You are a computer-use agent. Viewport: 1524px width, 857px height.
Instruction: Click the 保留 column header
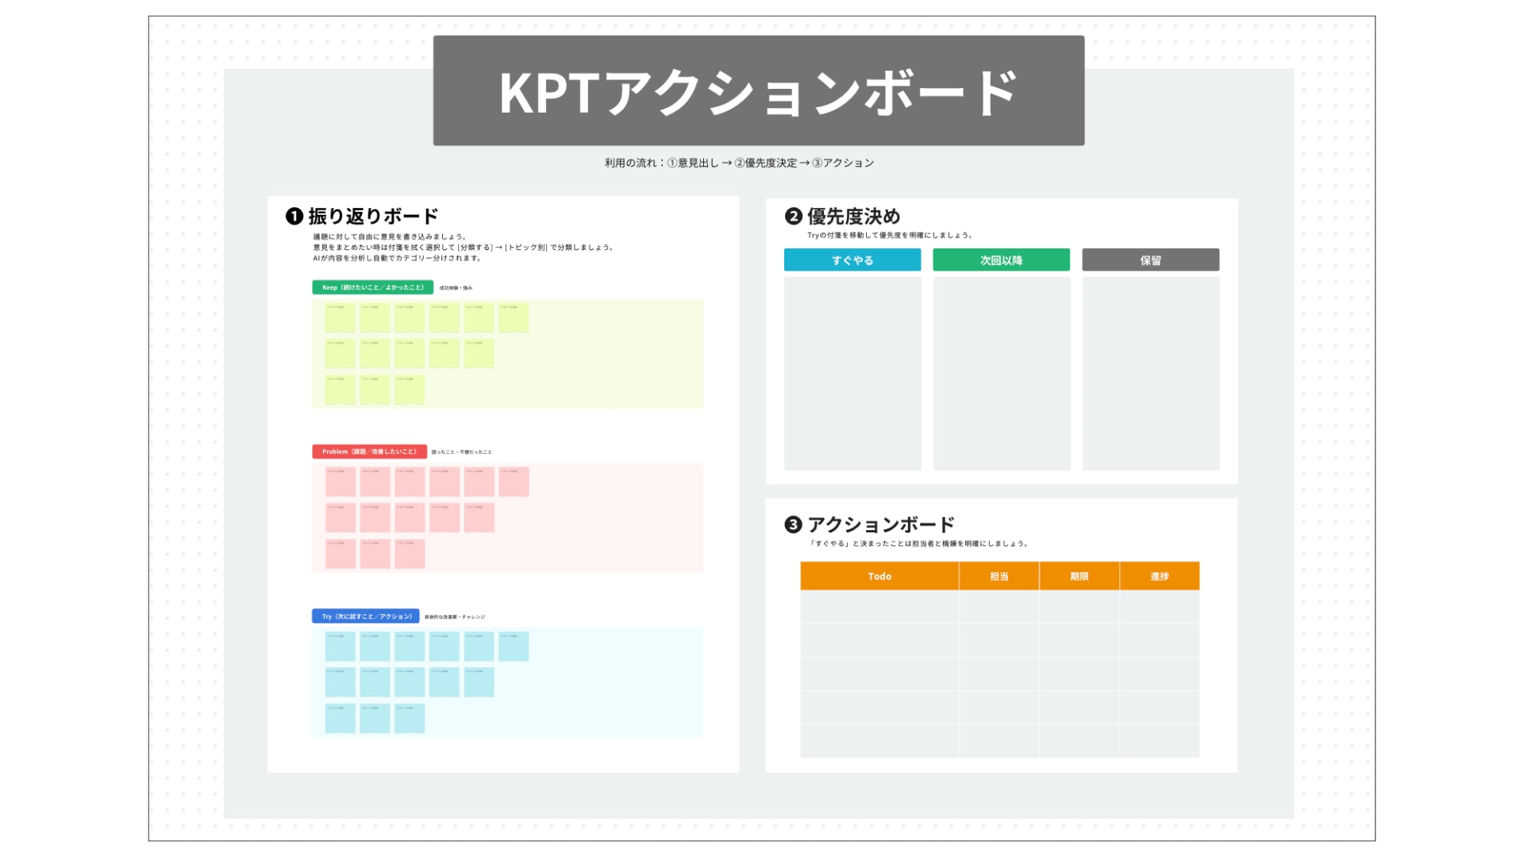coord(1150,260)
